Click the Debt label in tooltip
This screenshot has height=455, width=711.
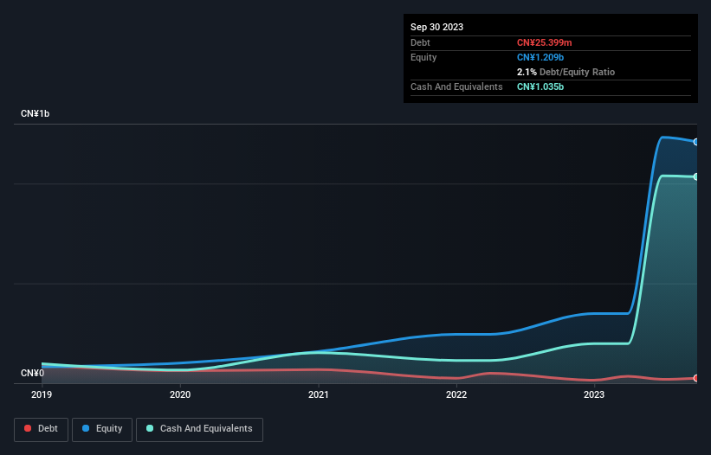420,42
